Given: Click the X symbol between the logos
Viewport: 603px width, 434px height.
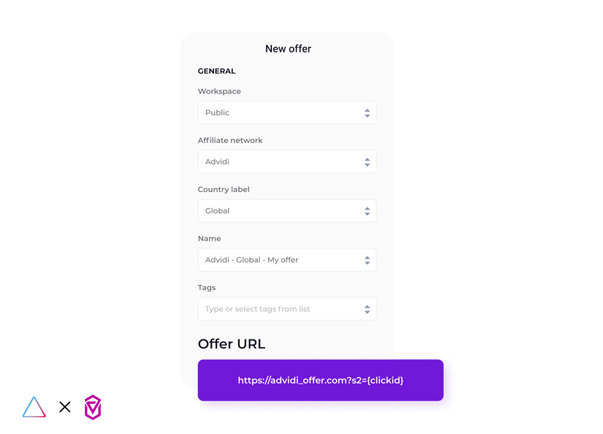Looking at the screenshot, I should (x=65, y=407).
